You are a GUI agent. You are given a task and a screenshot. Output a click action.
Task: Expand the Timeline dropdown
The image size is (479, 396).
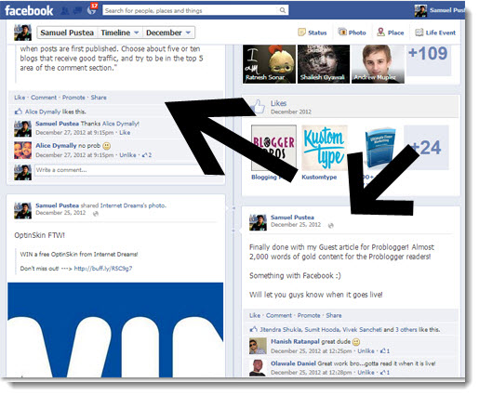119,33
